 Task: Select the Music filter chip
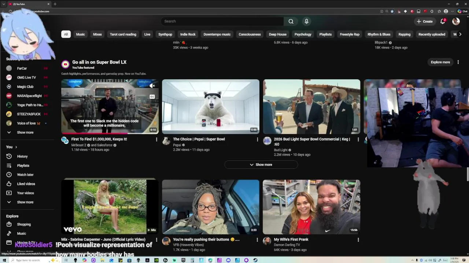pos(80,34)
